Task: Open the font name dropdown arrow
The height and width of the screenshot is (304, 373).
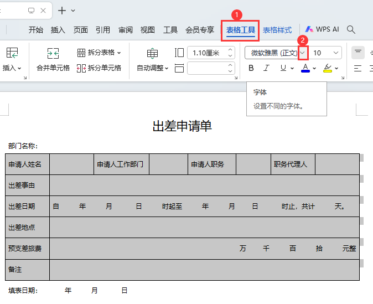Action: (x=303, y=53)
